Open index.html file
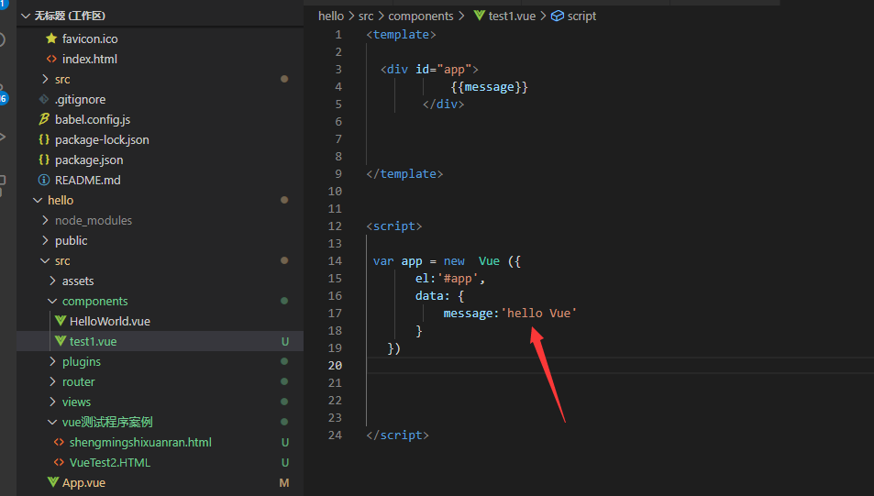Image resolution: width=874 pixels, height=496 pixels. (89, 59)
